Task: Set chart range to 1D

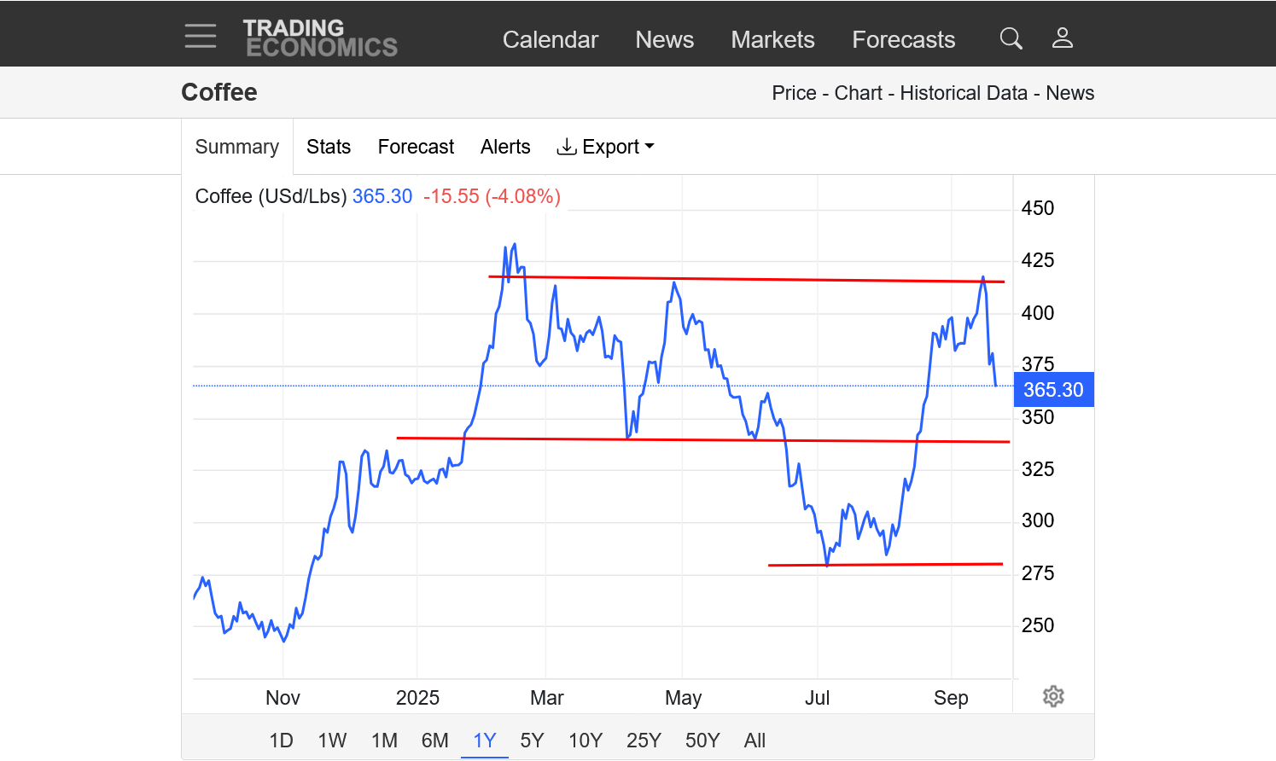Action: pyautogui.click(x=281, y=740)
